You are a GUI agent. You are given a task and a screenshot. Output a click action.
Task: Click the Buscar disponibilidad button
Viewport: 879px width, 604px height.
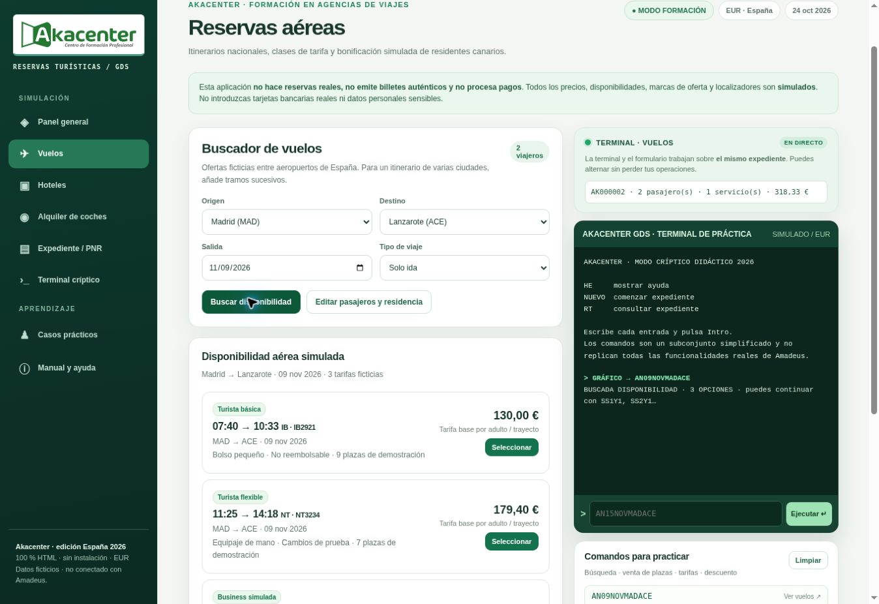pyautogui.click(x=251, y=302)
